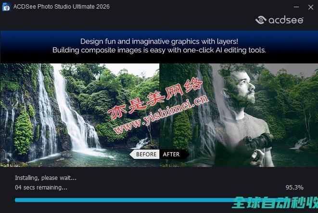Image resolution: width=318 pixels, height=213 pixels.
Task: Click the "04 secs remaining..." text
Action: tap(41, 187)
